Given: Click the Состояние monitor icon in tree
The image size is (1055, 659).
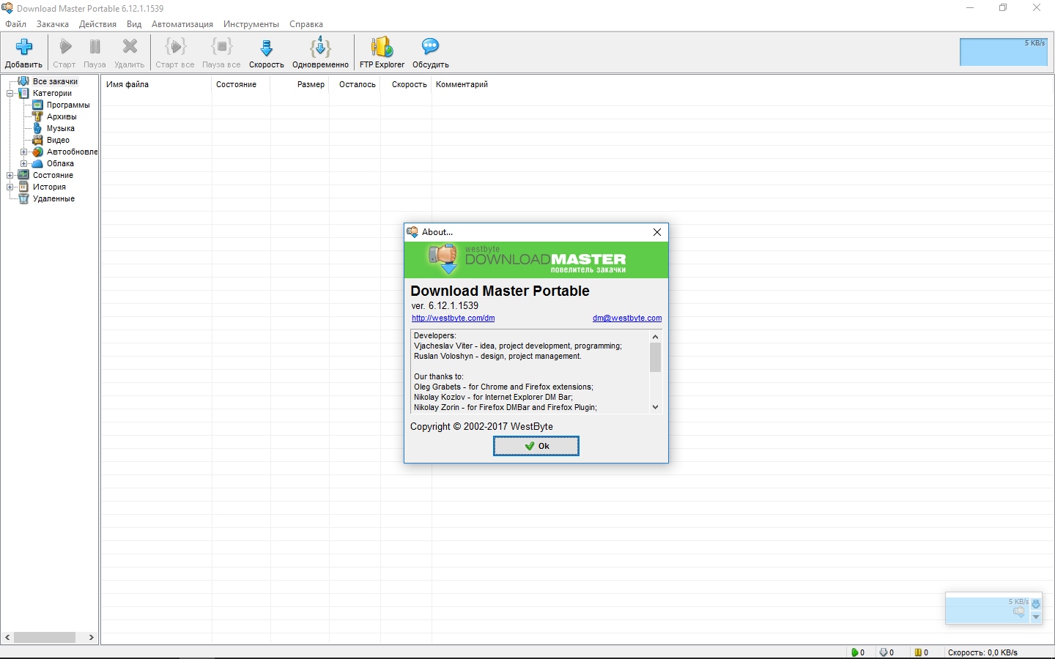Looking at the screenshot, I should click(x=23, y=175).
